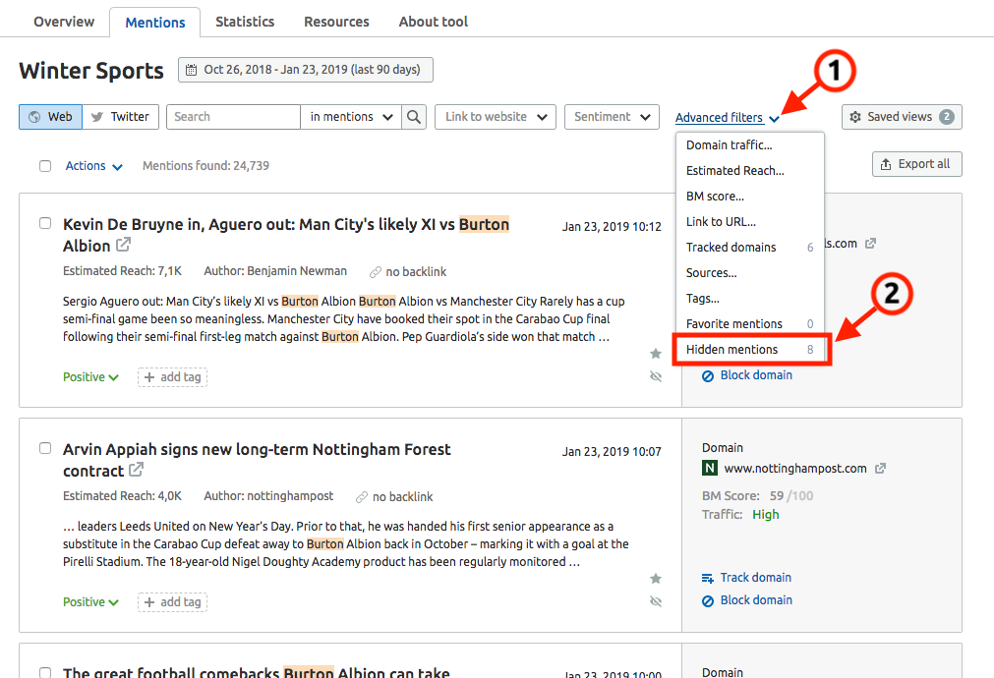Choose Domain traffic filter option
The width and height of the screenshot is (994, 678).
[750, 145]
